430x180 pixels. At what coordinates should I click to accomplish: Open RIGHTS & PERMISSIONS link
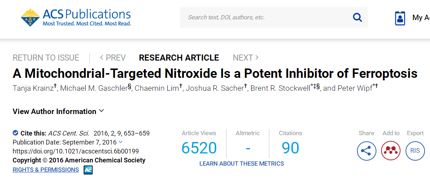pos(46,170)
